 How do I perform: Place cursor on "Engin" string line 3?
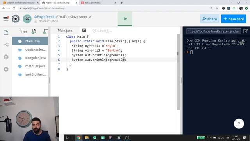[x=110, y=46]
